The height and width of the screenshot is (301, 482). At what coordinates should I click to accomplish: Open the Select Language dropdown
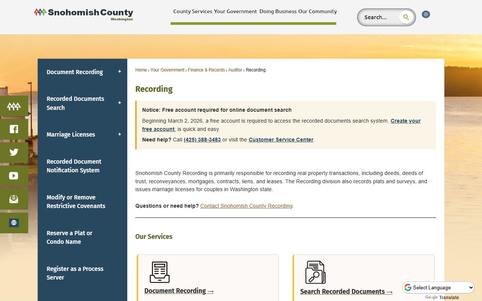click(439, 287)
